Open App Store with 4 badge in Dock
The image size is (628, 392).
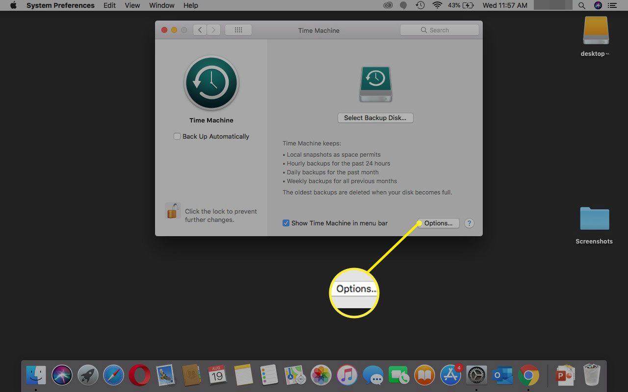point(451,375)
